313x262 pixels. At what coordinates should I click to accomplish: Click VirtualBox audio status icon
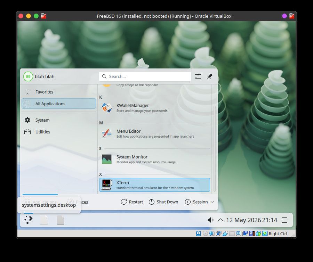coord(212,234)
